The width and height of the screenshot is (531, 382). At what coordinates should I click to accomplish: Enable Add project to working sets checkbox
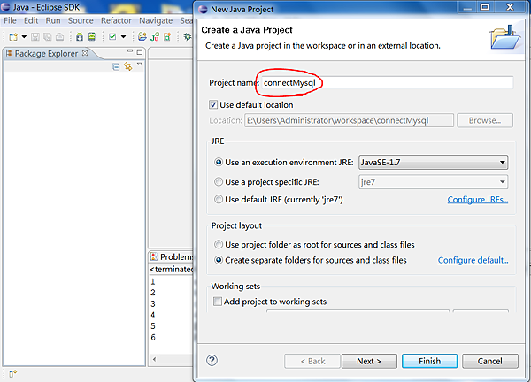coord(218,302)
